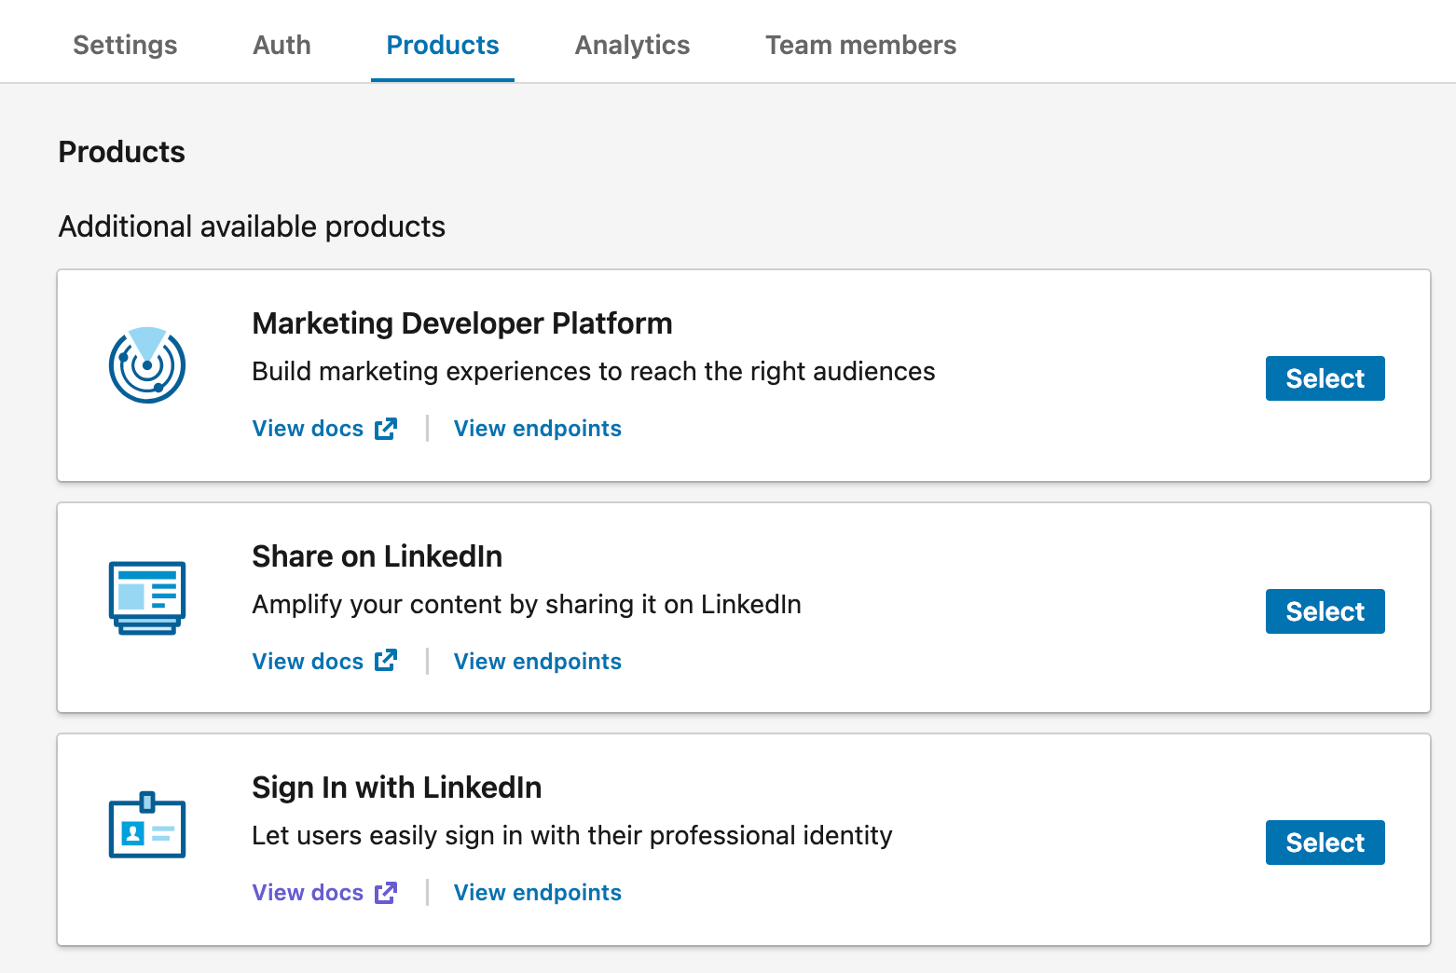Click 'Amplify your content' description text
This screenshot has height=973, width=1456.
tap(527, 604)
